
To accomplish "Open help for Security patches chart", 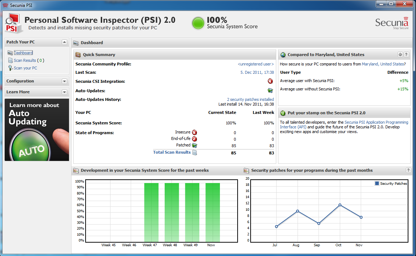I will coord(408,170).
